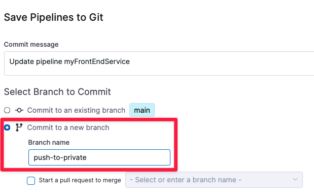The height and width of the screenshot is (196, 314).
Task: Click the Commit message field label
Action: pos(31,44)
